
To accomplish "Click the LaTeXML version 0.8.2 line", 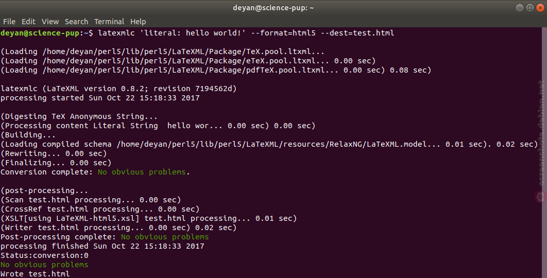I will tap(118, 89).
